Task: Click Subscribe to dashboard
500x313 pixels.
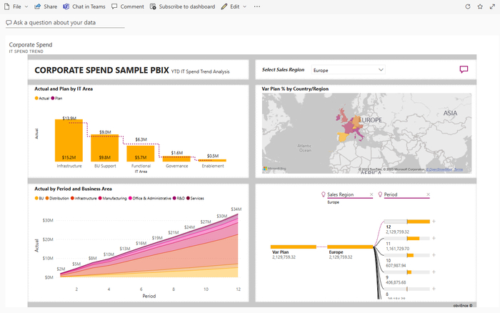Action: (x=182, y=6)
